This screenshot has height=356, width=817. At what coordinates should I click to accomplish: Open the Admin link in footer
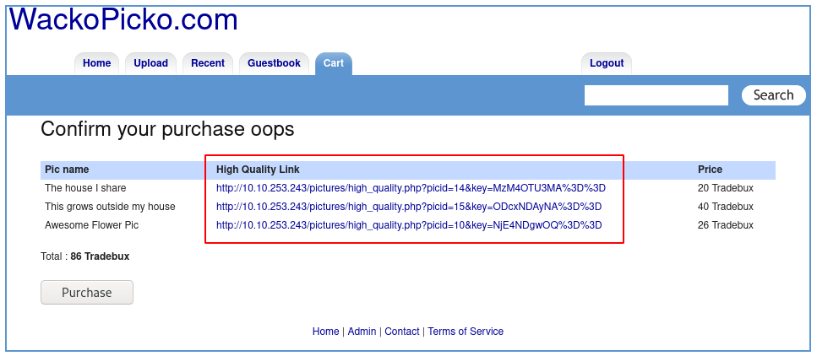[362, 332]
